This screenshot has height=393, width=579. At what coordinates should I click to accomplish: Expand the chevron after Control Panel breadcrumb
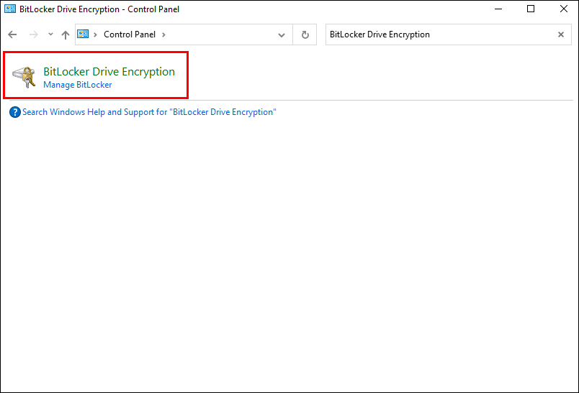[x=163, y=34]
